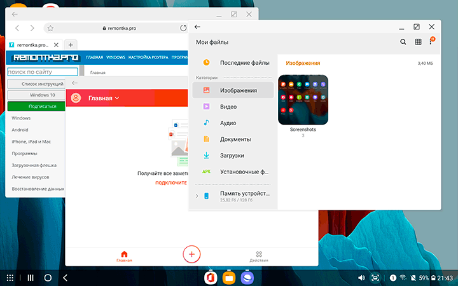Image resolution: width=458 pixels, height=286 pixels.
Task: Open My Files from the taskbar
Action: [229, 278]
